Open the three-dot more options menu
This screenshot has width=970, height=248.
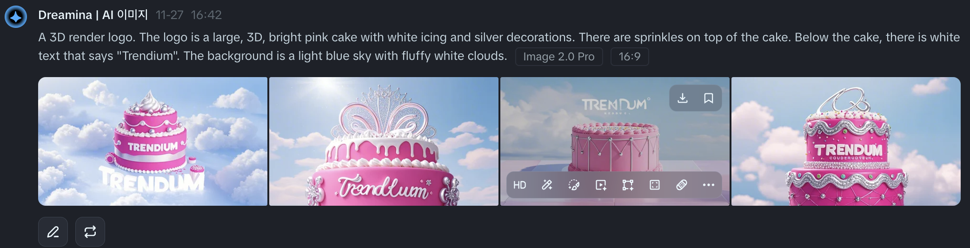pyautogui.click(x=709, y=185)
